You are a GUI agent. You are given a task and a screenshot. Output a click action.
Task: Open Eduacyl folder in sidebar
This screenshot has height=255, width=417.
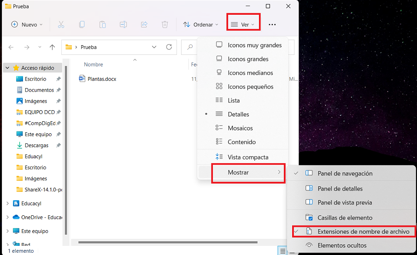33,156
